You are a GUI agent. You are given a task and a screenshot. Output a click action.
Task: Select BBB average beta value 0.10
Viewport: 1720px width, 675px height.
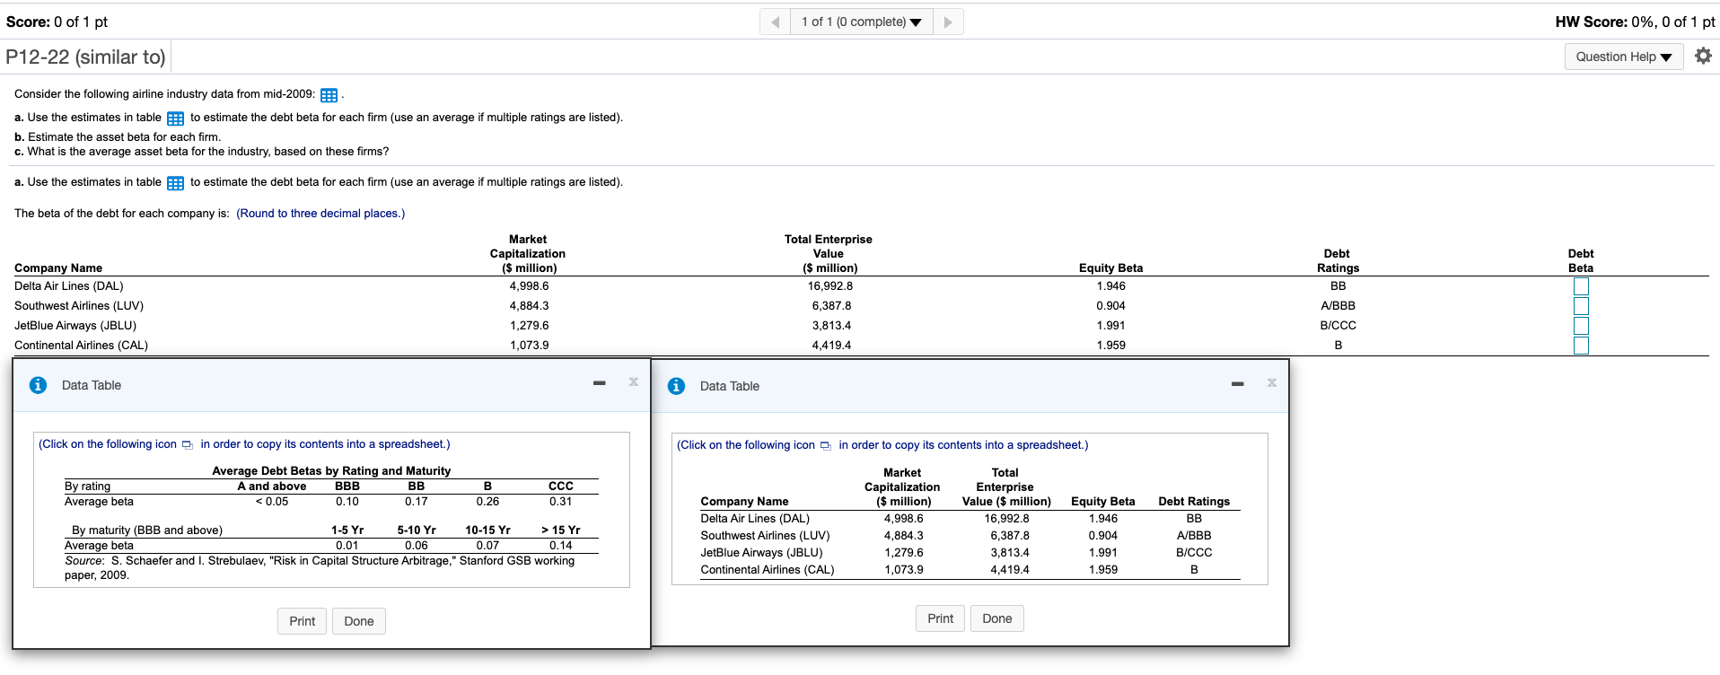pos(347,502)
